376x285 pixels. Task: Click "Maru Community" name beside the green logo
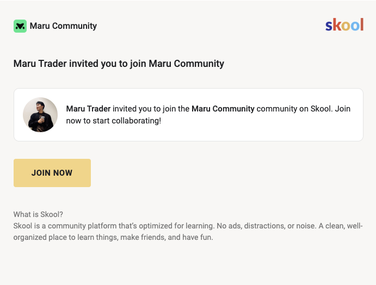[63, 26]
